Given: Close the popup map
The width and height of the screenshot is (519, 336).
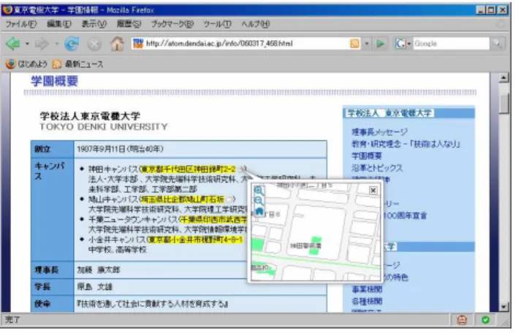Looking at the screenshot, I should [373, 190].
